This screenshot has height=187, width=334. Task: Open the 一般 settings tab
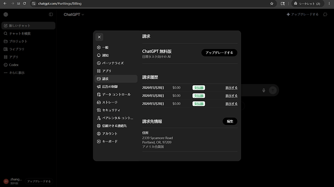(116, 47)
